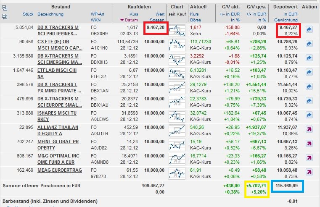This screenshot has height=207, width=320.
Task: Select Depotwert 11.937,07 for Allianz Thailand
Action: (287, 127)
